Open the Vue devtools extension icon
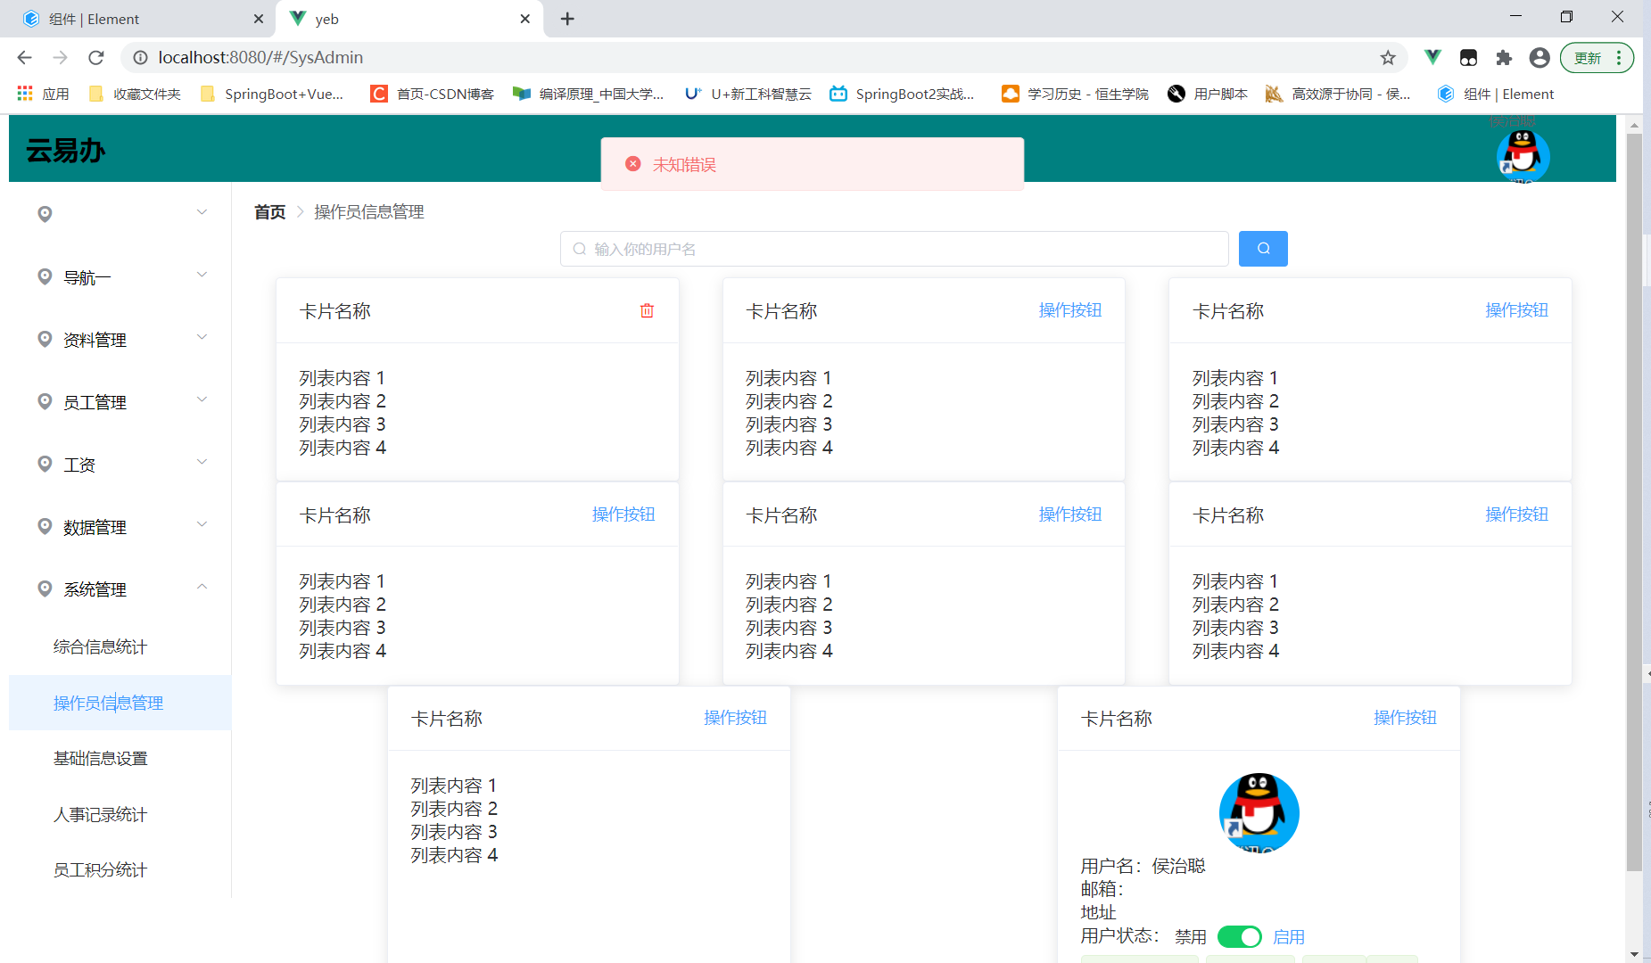Viewport: 1651px width, 963px height. (x=1432, y=57)
